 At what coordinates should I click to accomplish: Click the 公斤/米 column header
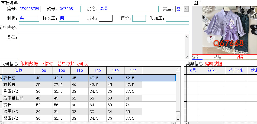pyautogui.click(x=236, y=70)
